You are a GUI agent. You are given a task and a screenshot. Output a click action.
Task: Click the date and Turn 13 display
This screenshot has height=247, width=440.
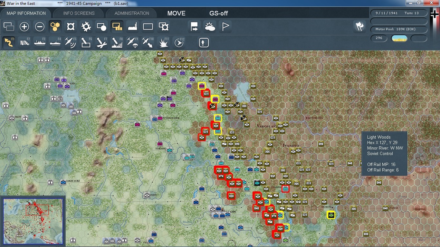pos(399,13)
